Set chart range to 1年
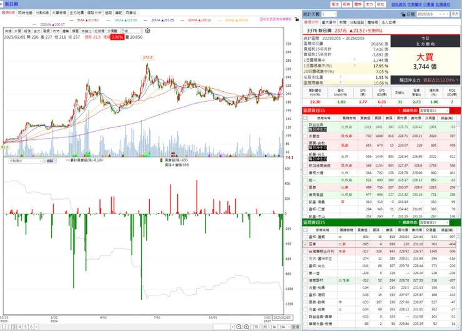Viewport: 462px width, 331px height. tap(273, 327)
